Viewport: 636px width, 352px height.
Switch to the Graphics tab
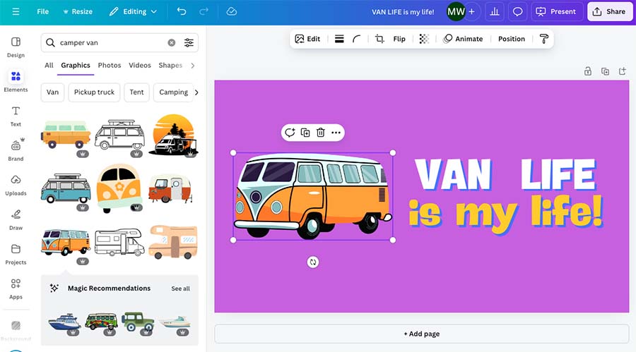(76, 65)
